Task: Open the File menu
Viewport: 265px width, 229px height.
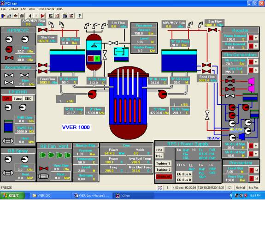Action: (3, 9)
